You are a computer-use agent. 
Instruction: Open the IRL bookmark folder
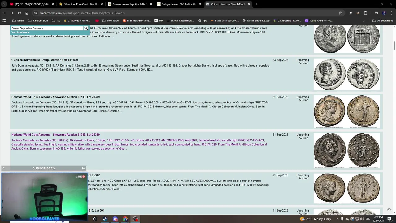(56, 21)
